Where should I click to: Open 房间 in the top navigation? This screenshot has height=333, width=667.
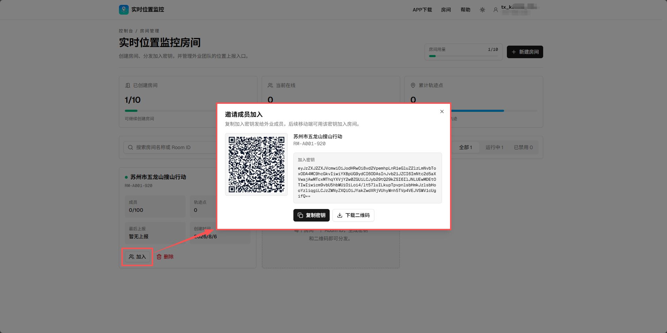click(x=446, y=10)
